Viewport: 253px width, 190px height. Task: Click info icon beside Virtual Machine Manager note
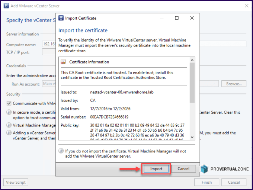9,125
